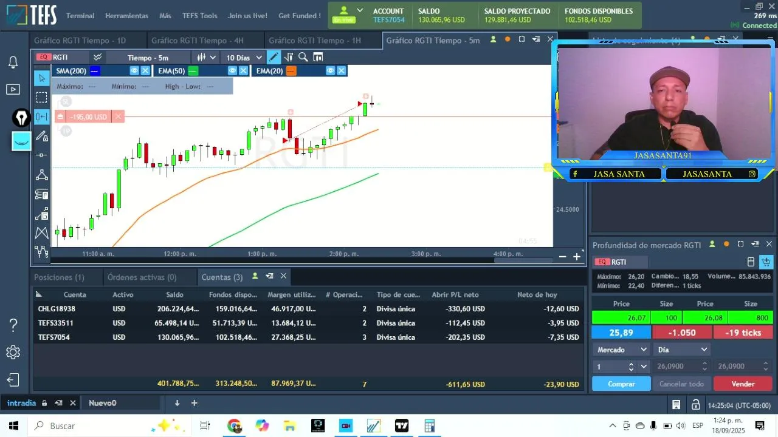Open the Mercado order type dropdown
Image resolution: width=778 pixels, height=437 pixels.
coord(621,350)
